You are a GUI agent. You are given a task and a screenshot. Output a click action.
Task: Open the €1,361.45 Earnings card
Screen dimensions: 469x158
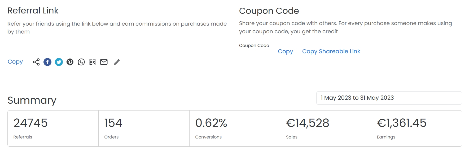point(416,128)
